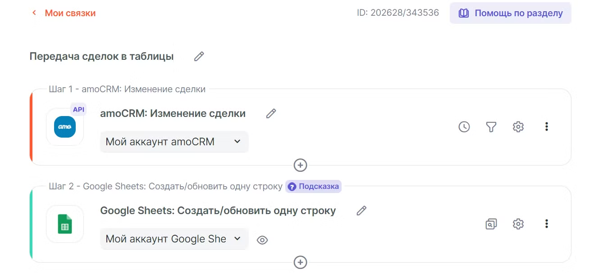Open "Помощь по разделу" help button
The width and height of the screenshot is (603, 273).
pos(510,13)
